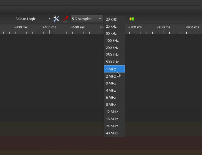Select the 50 kHz option

pos(111,34)
